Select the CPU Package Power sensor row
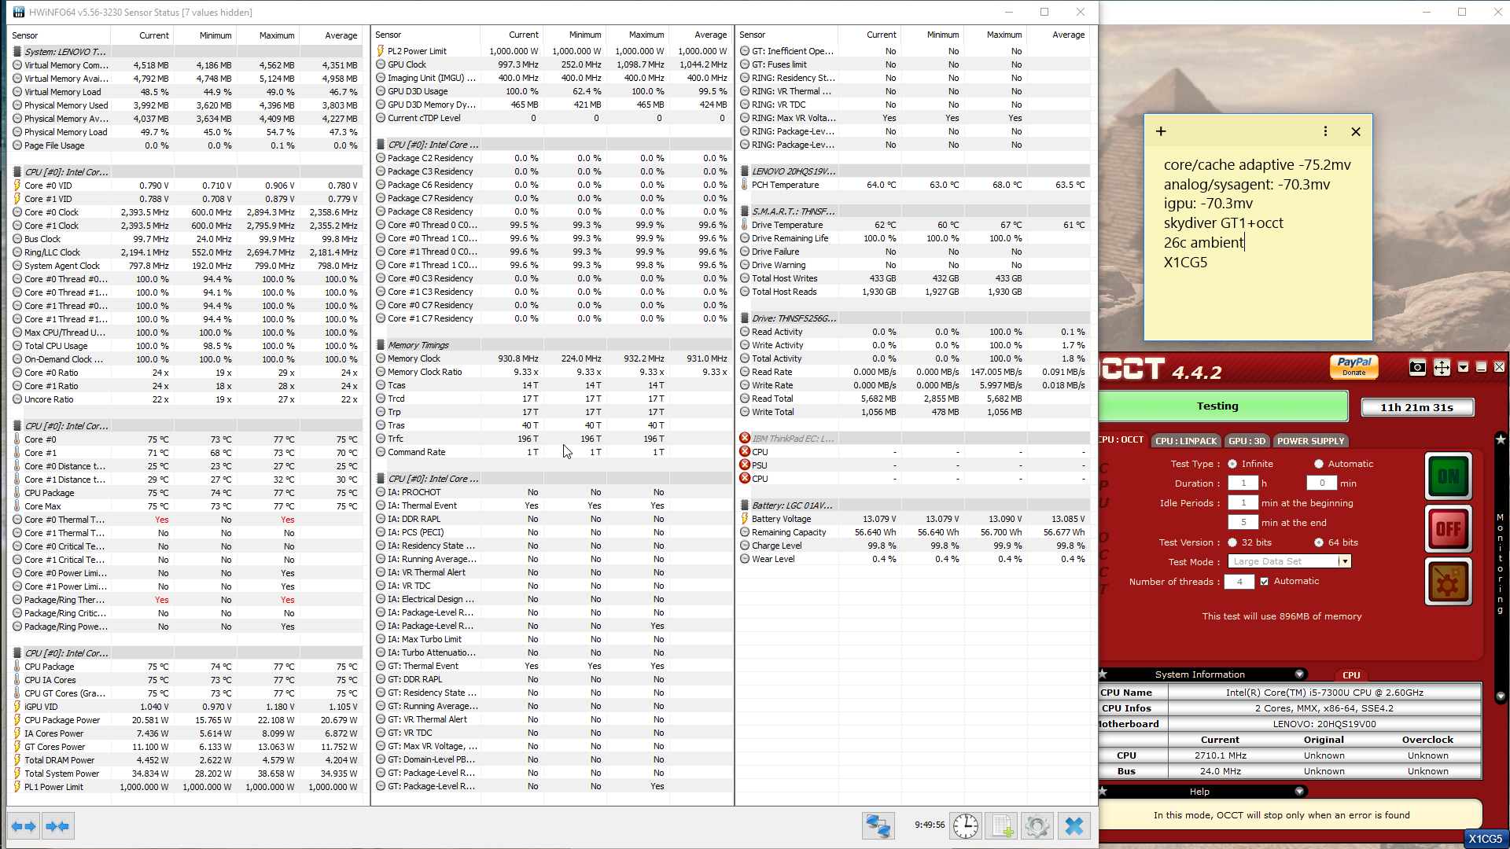 tap(187, 720)
